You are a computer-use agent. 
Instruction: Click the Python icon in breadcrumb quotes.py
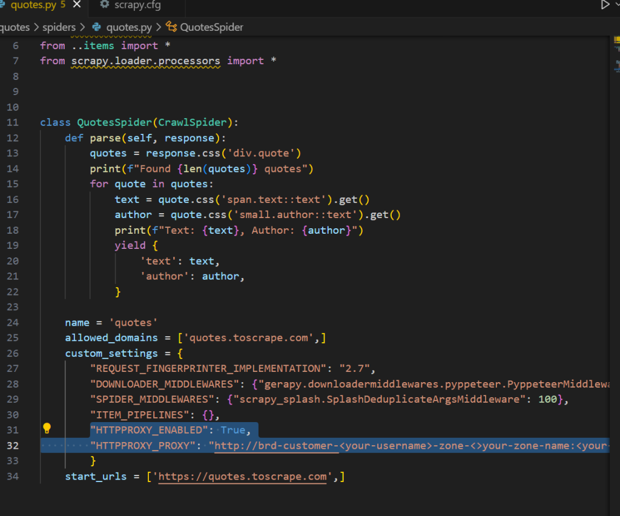(96, 27)
